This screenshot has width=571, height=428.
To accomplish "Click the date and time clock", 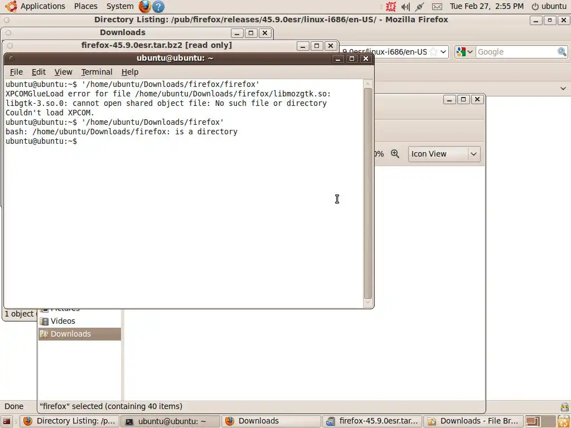I will (486, 6).
